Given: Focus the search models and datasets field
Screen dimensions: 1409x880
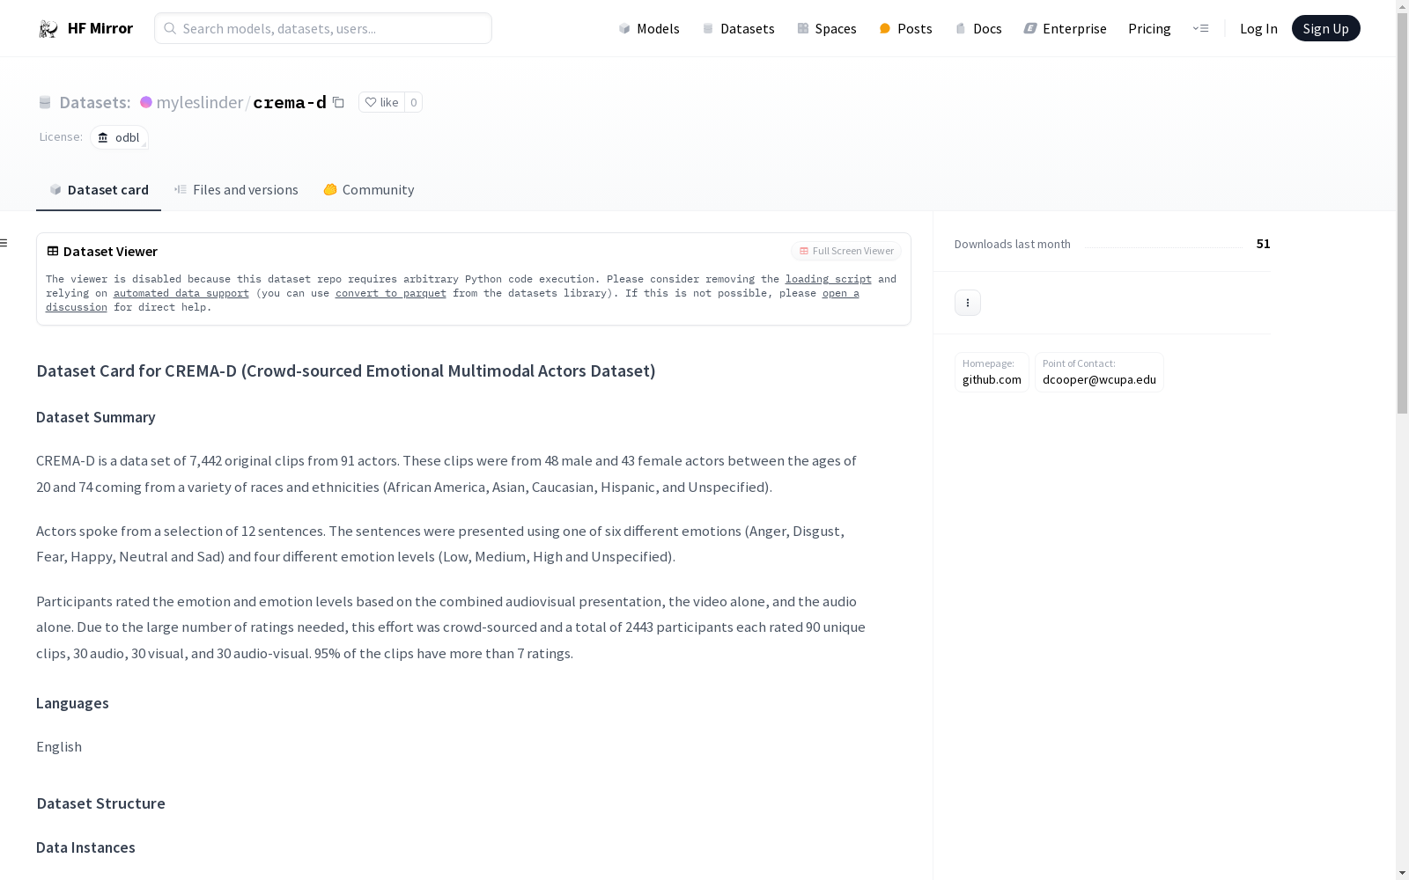Looking at the screenshot, I should [323, 28].
